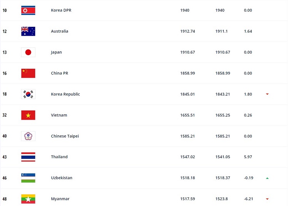Viewport: 288px width, 206px height.
Task: Click the Chinese Taipei team name
Action: click(65, 136)
